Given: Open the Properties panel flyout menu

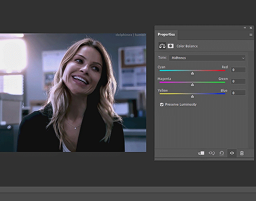Looking at the screenshot, I should 251,35.
